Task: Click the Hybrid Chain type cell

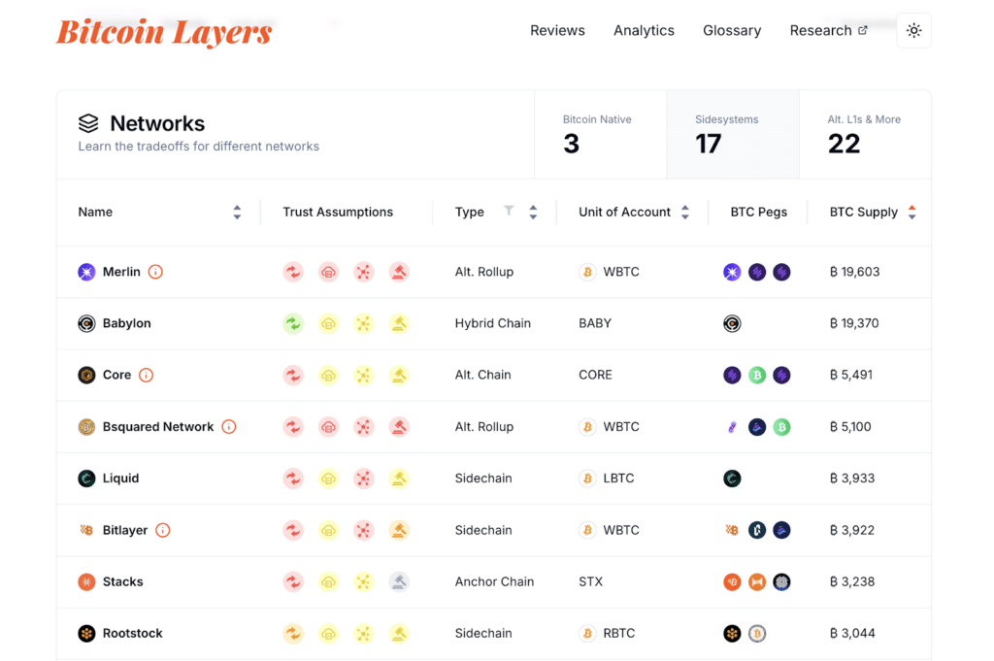Action: pos(492,323)
